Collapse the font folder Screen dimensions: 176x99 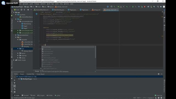point(18,49)
